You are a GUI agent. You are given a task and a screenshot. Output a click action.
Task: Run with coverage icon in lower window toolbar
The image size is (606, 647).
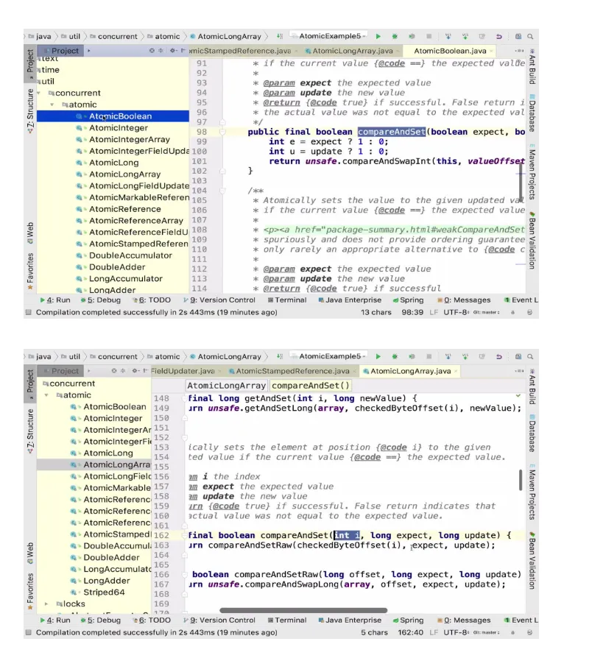click(412, 356)
